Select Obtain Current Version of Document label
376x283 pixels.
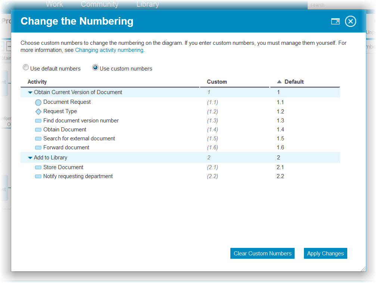pyautogui.click(x=78, y=92)
